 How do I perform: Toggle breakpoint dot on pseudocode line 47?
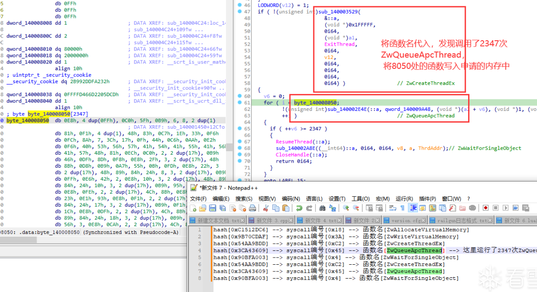pos(240,12)
